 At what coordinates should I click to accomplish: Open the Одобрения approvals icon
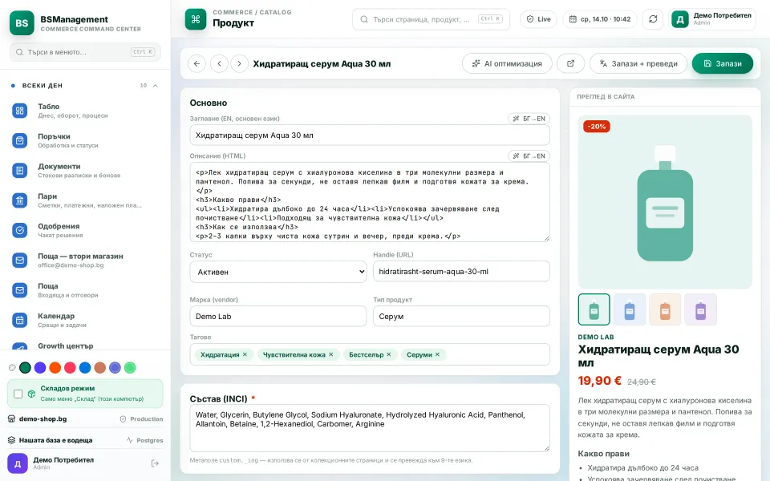pos(19,230)
